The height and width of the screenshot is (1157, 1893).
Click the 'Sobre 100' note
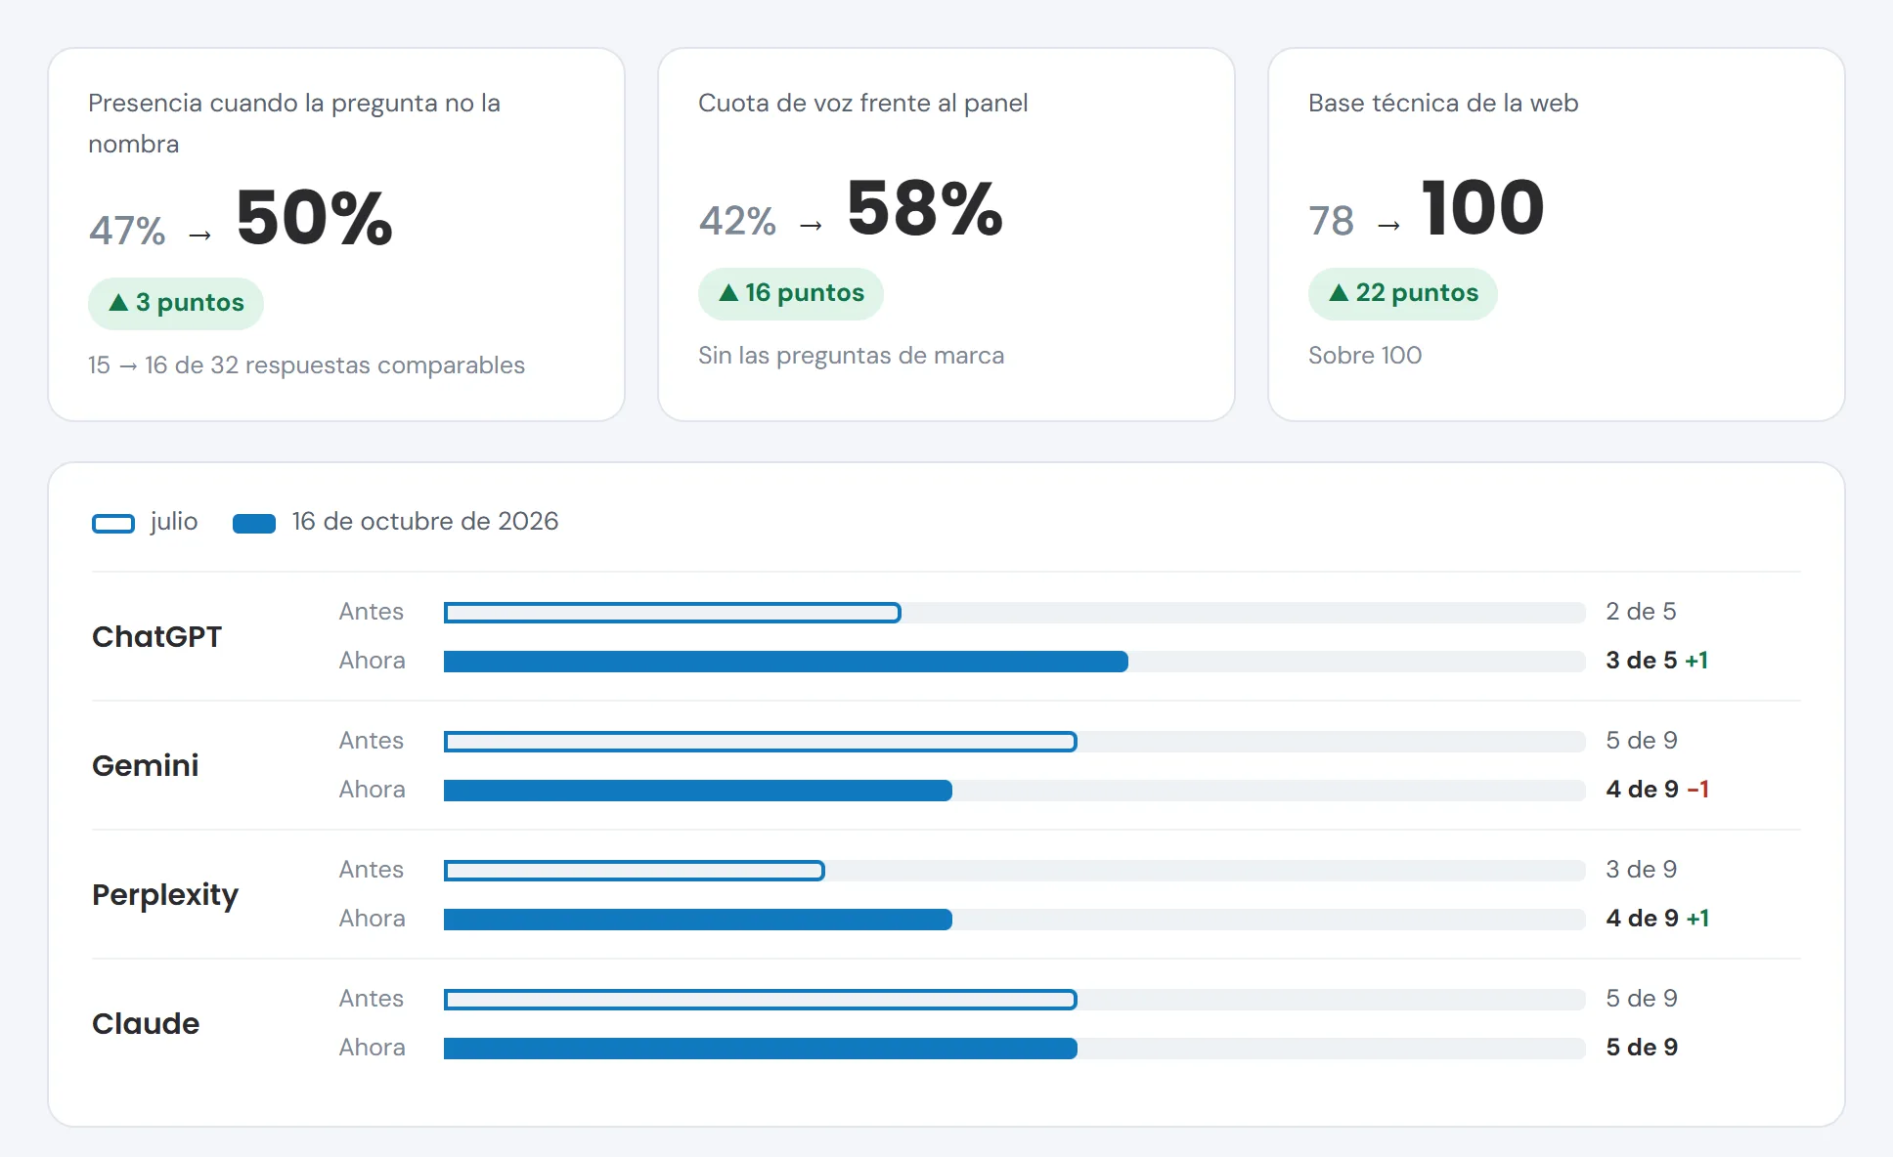1365,355
